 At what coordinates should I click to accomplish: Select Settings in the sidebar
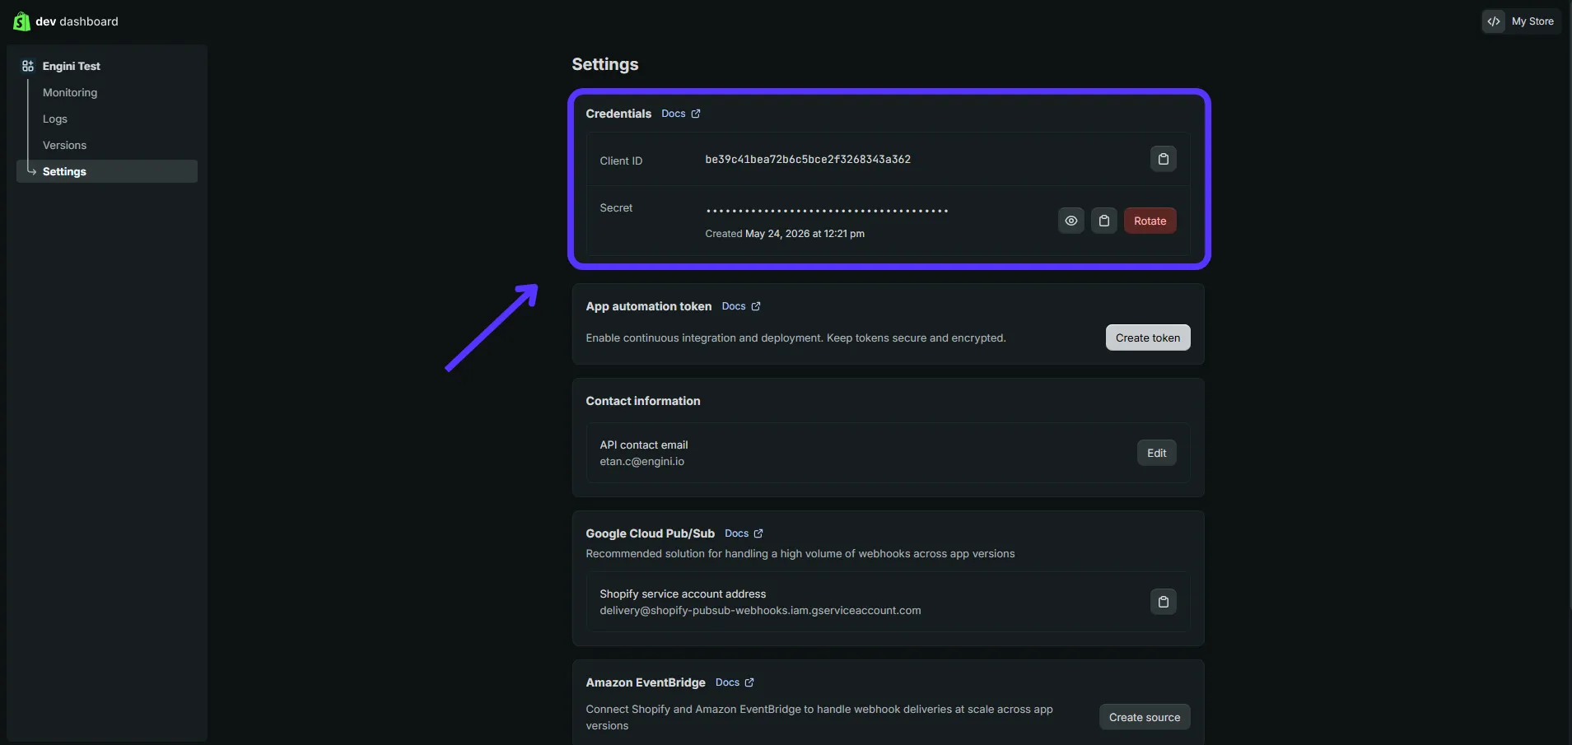tap(107, 171)
